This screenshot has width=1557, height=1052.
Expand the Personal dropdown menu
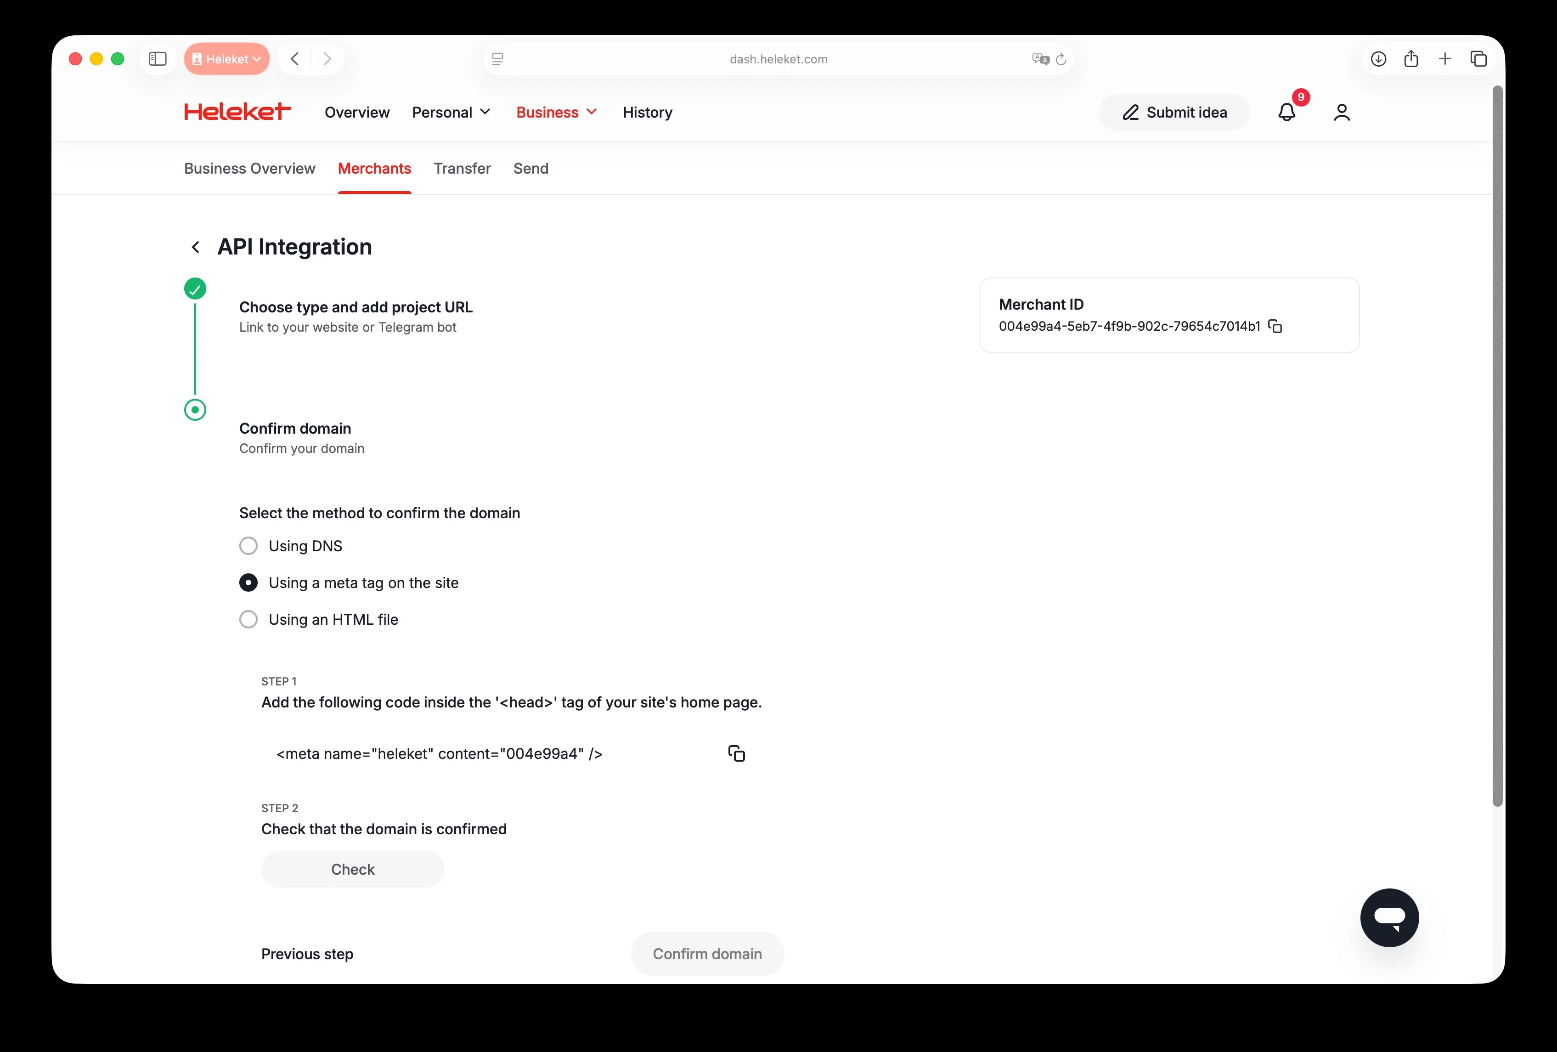[451, 113]
